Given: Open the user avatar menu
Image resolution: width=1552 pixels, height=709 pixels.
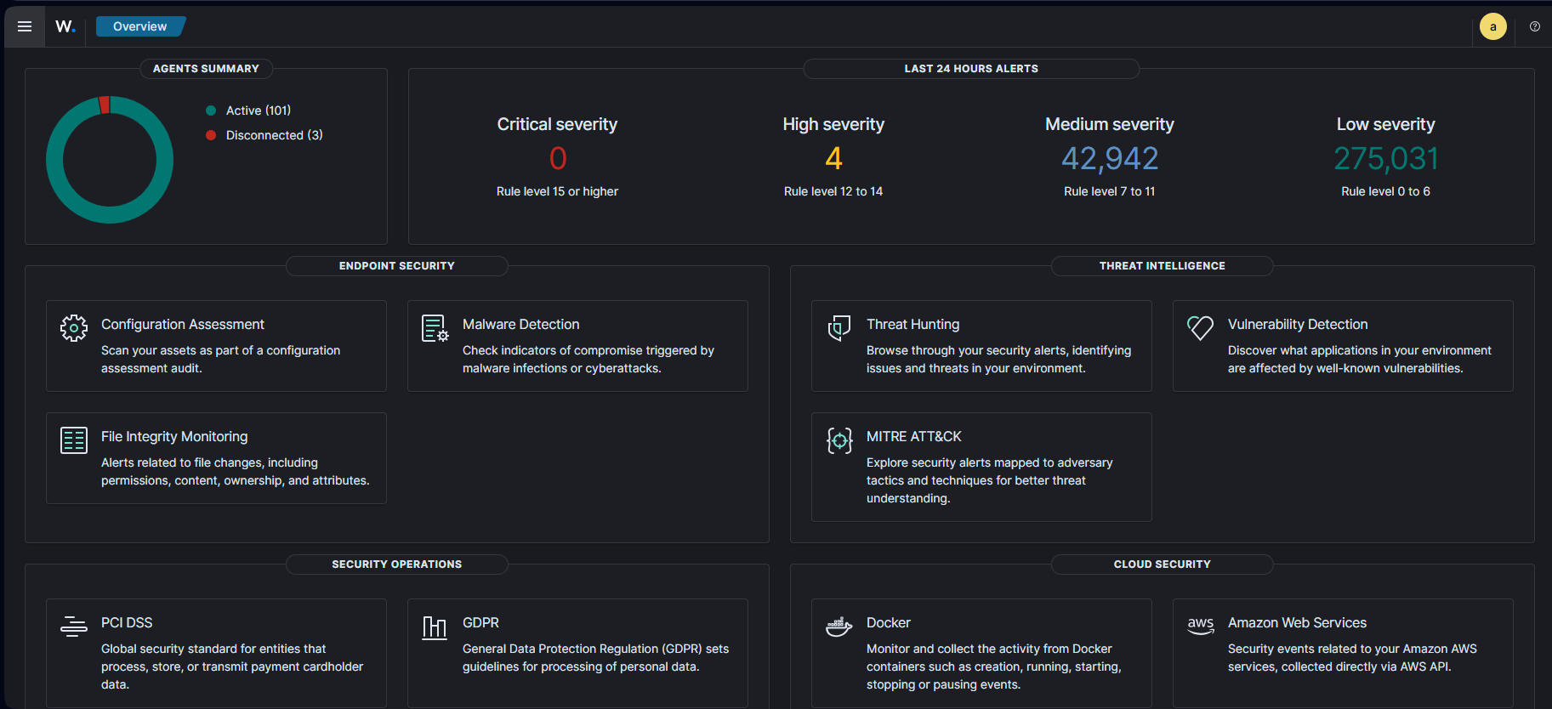Looking at the screenshot, I should click(x=1492, y=26).
